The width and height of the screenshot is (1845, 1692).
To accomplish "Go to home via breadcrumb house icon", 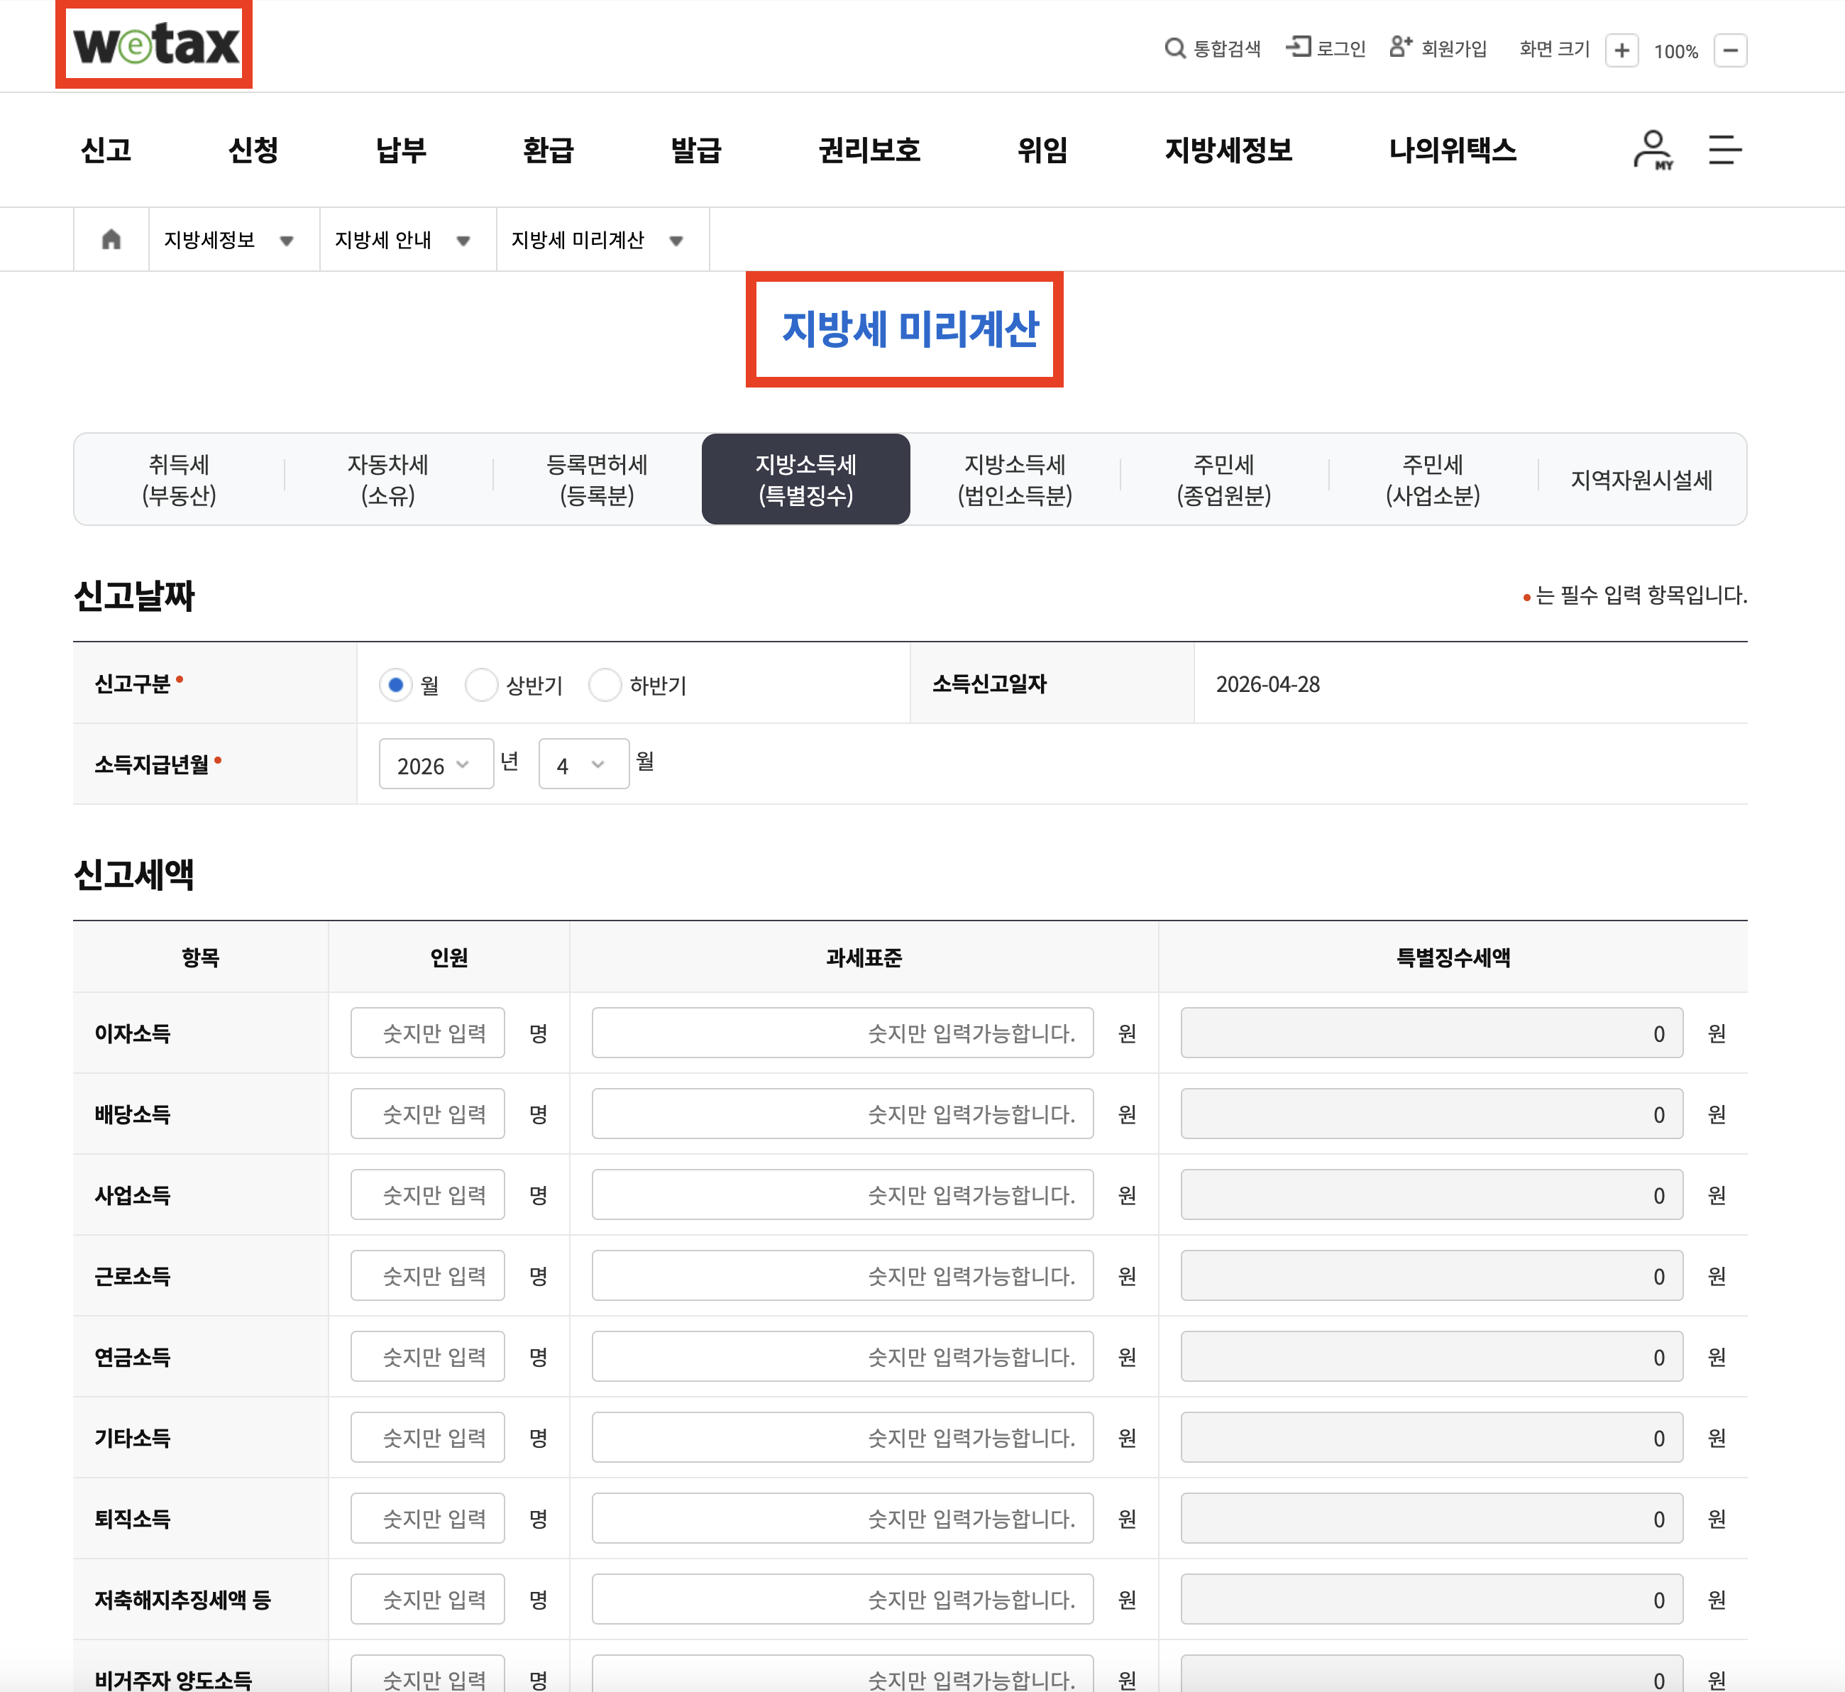I will (x=111, y=240).
